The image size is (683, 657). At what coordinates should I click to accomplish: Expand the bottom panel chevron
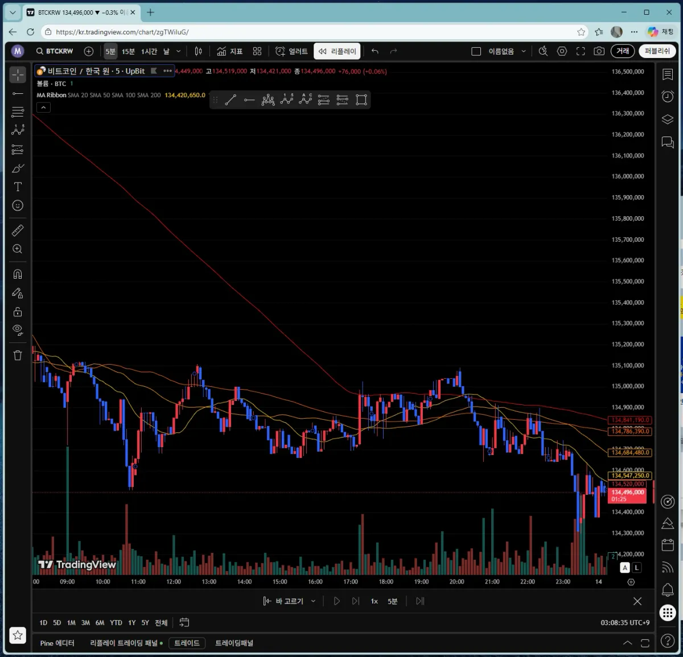(x=627, y=643)
